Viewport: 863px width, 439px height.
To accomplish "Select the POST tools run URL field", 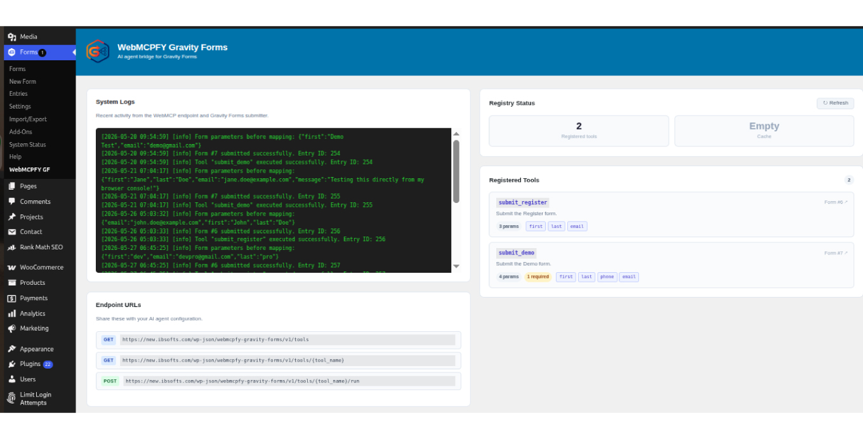I will click(289, 381).
